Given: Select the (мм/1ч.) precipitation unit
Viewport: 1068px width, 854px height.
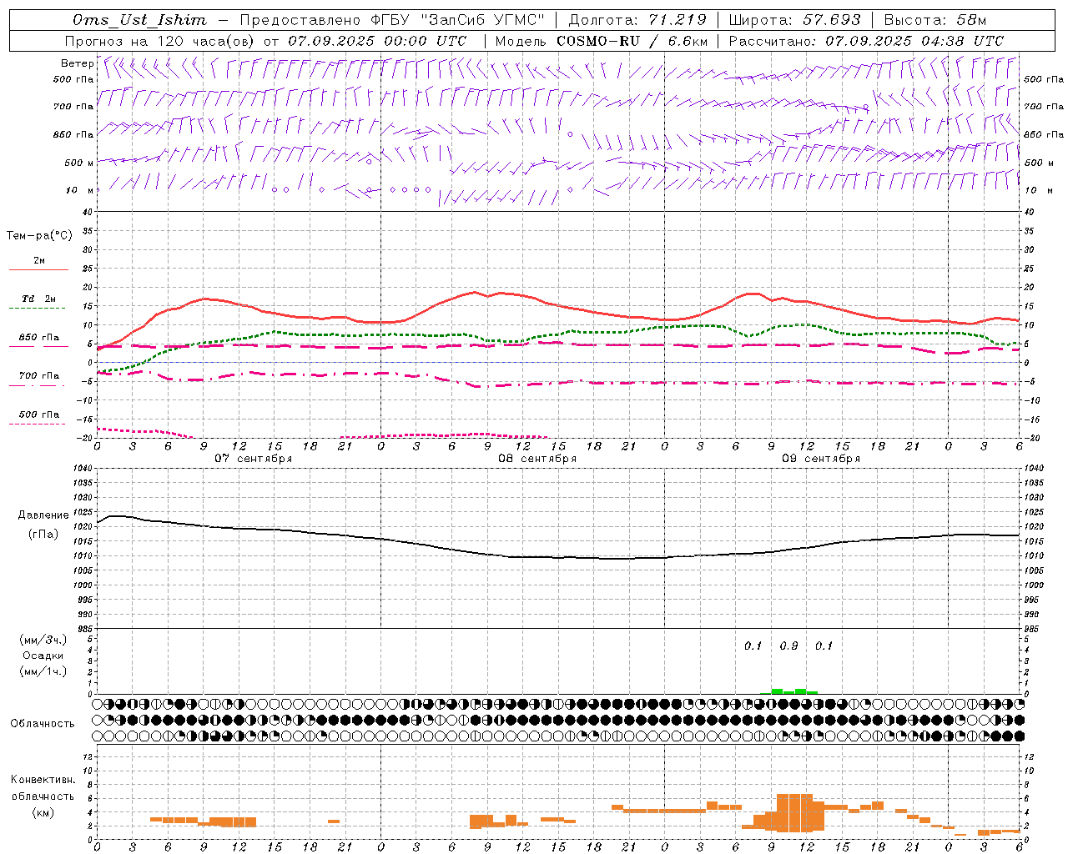Looking at the screenshot, I should pyautogui.click(x=43, y=671).
